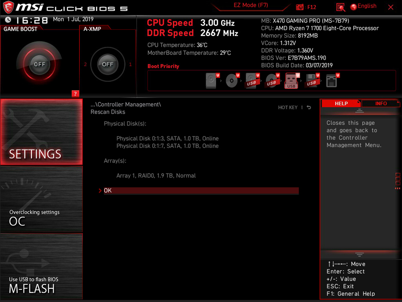Click the Physical Disk(s) label

125,124
